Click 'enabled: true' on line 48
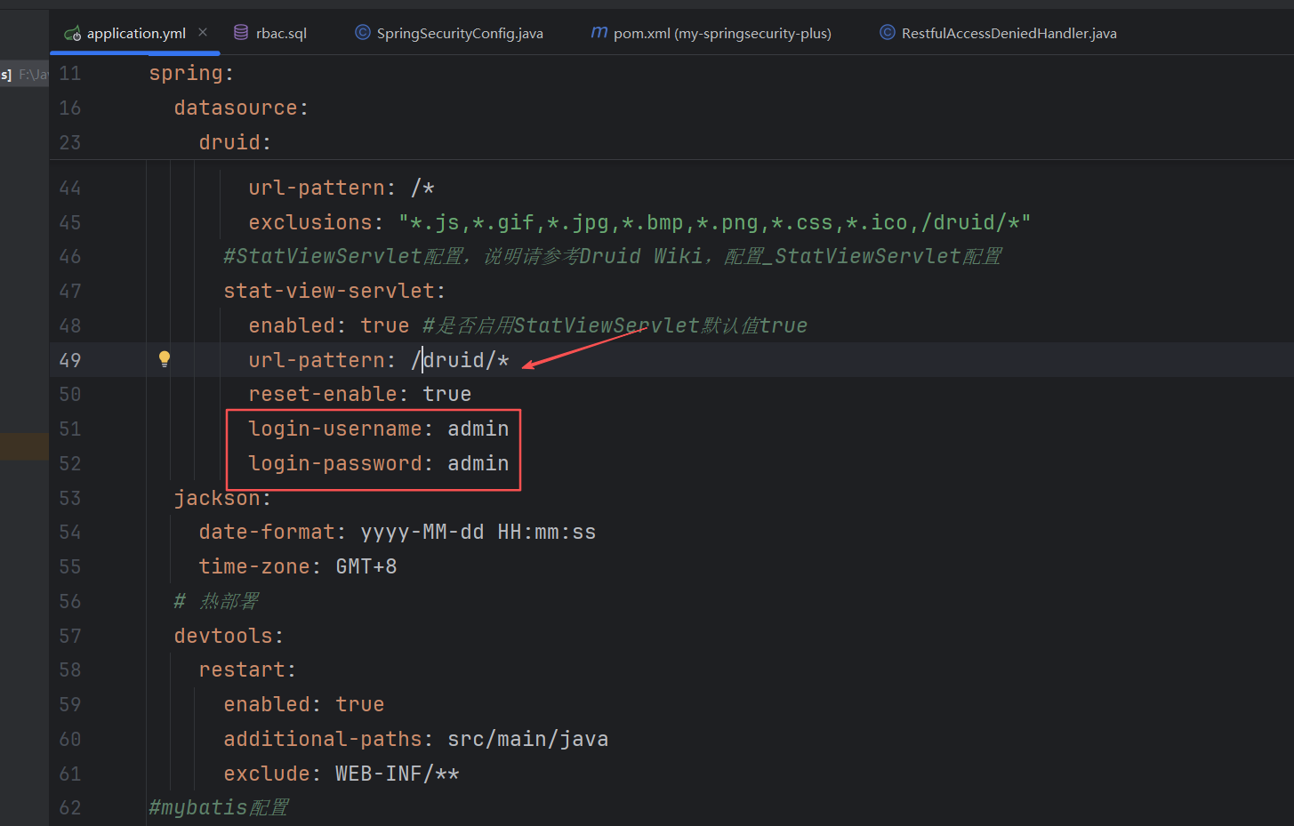Image resolution: width=1294 pixels, height=826 pixels. click(329, 325)
